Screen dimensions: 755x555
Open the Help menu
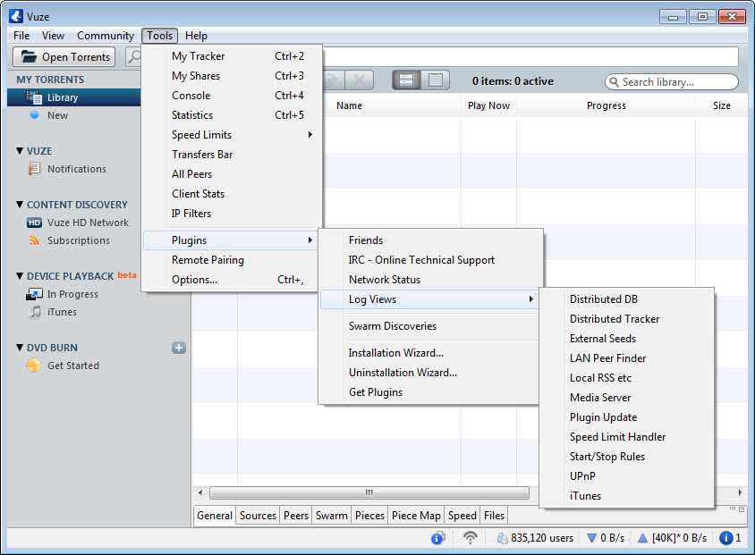click(x=196, y=36)
